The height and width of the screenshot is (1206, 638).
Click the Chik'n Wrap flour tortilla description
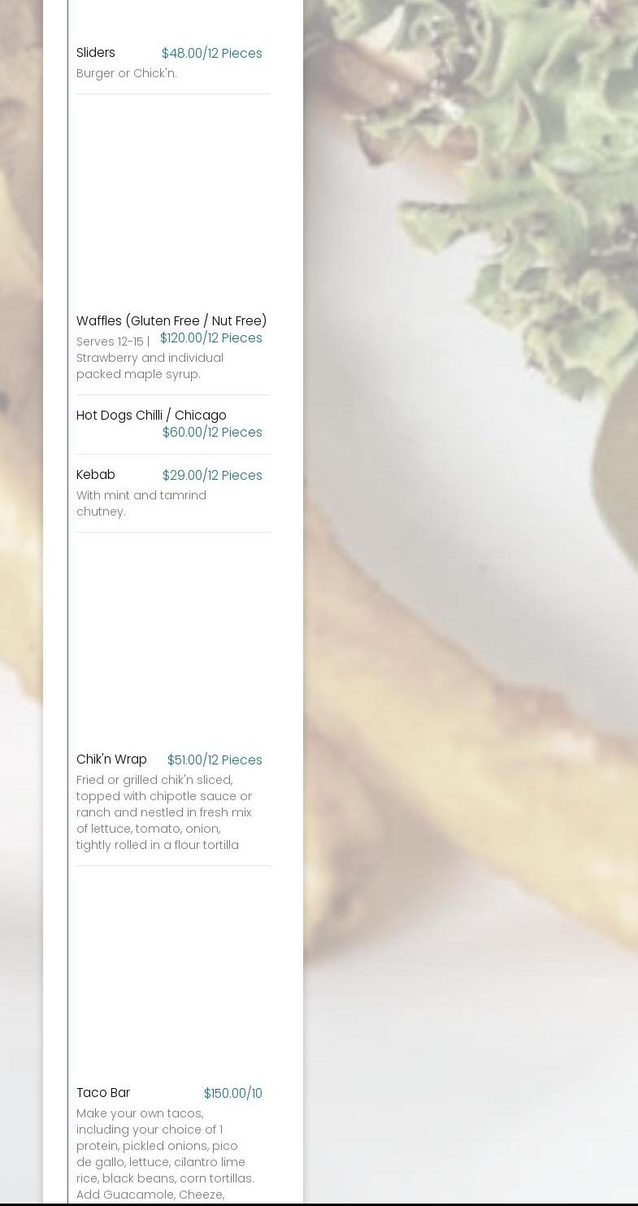point(164,812)
